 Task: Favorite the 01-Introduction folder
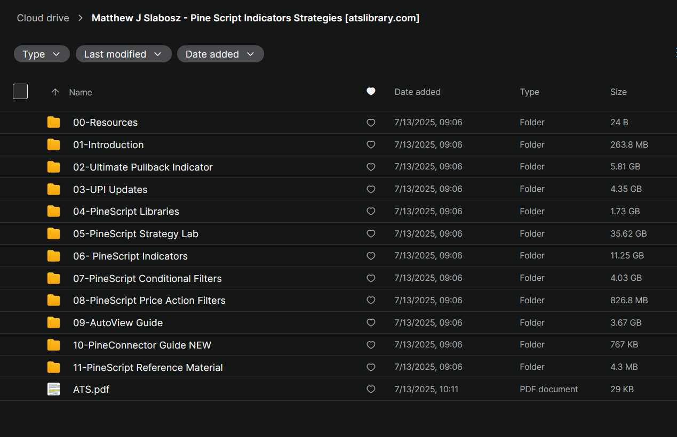click(371, 145)
